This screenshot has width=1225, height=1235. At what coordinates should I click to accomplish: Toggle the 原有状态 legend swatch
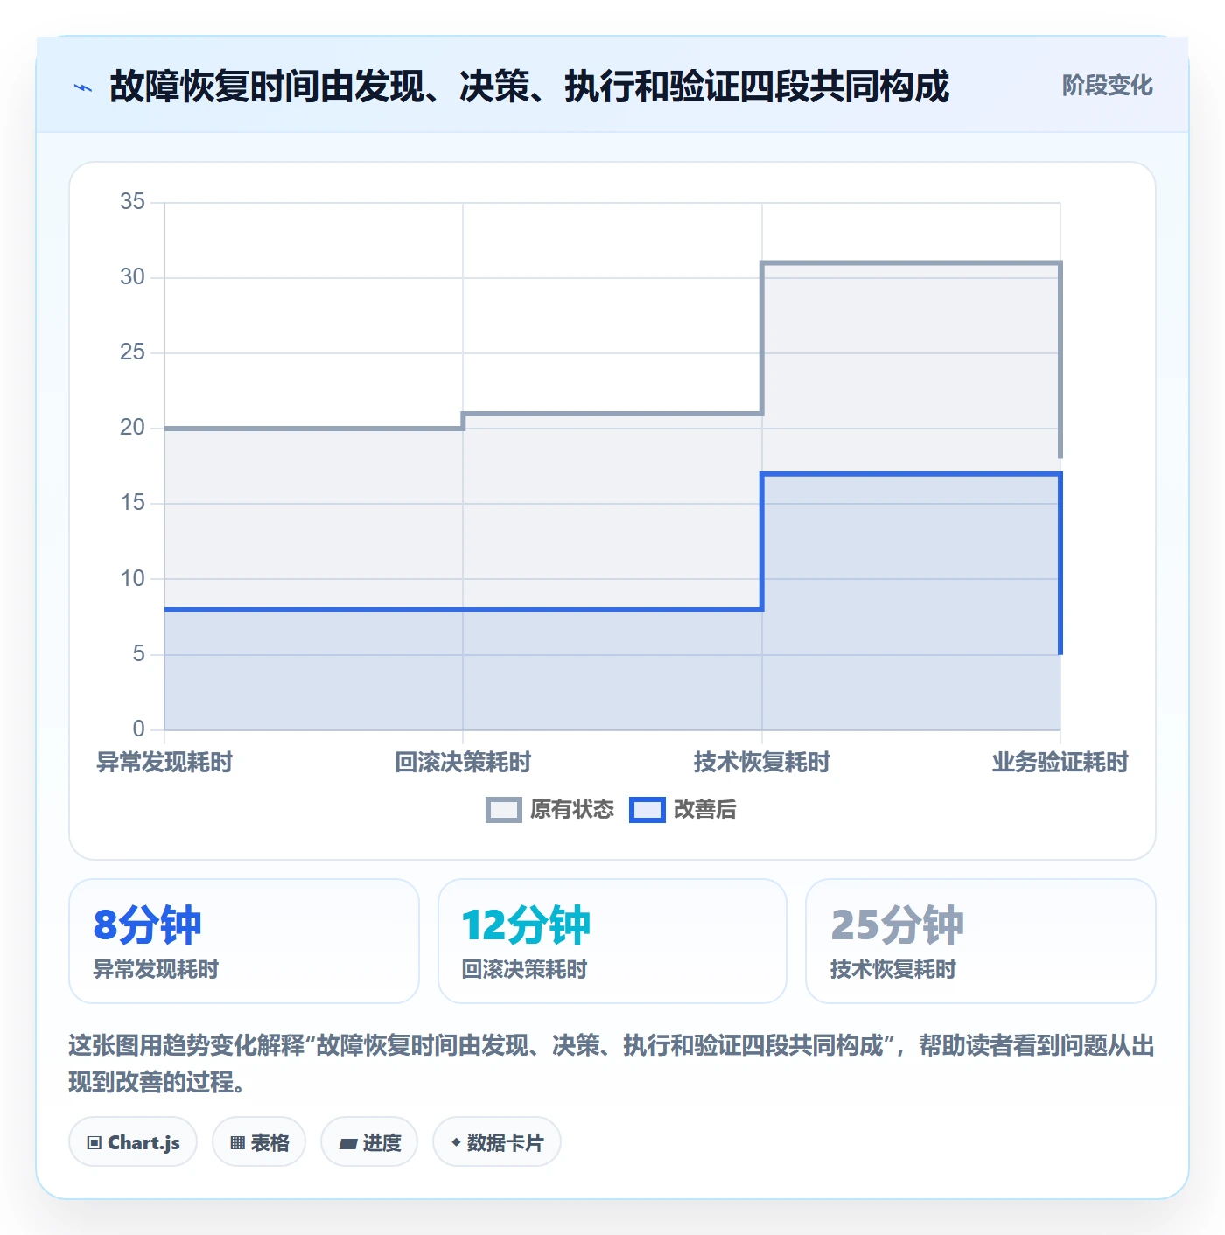point(503,810)
